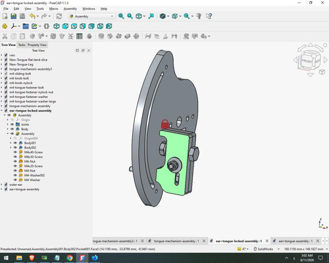Set the bottom view

click(100, 26)
